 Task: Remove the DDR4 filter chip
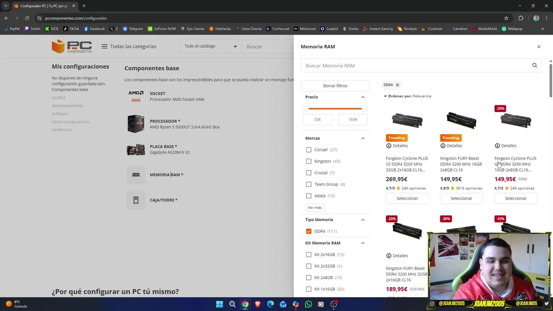[397, 85]
